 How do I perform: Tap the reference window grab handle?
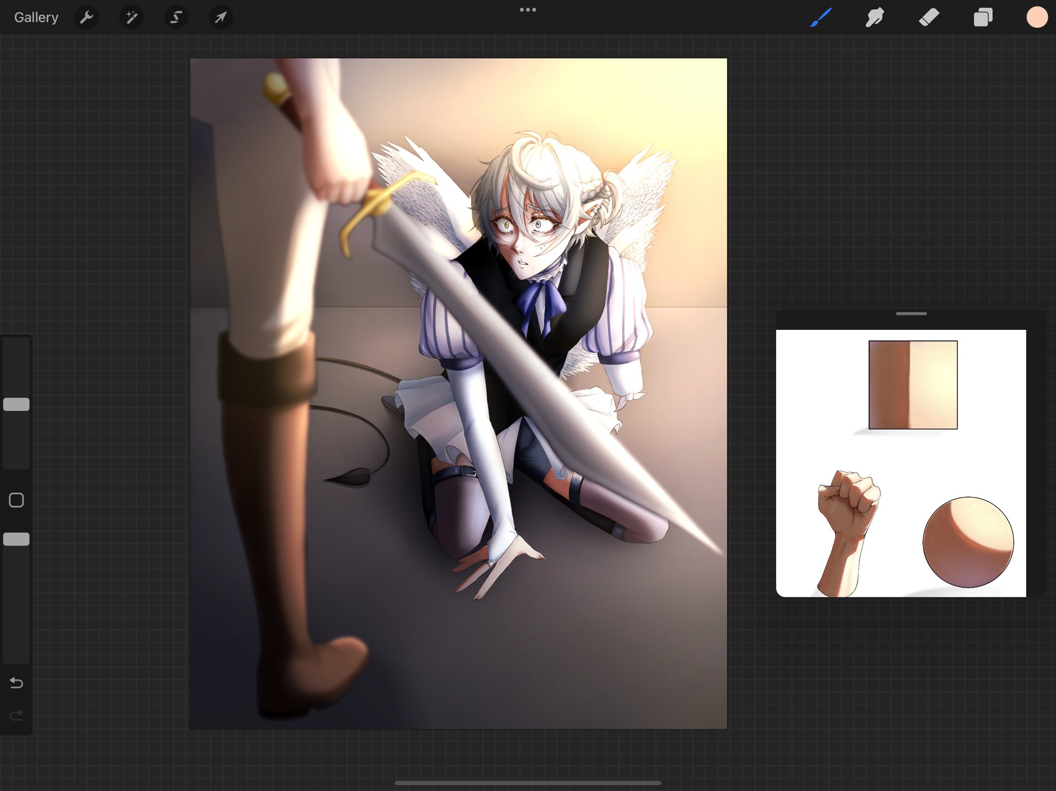911,313
